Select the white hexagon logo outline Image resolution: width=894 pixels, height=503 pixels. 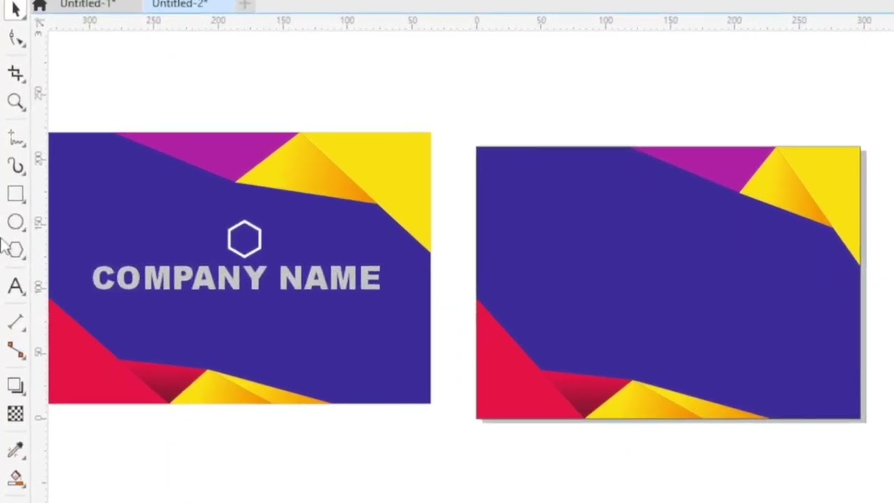pyautogui.click(x=244, y=239)
